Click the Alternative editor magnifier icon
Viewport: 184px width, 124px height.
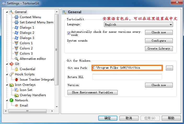16,59
